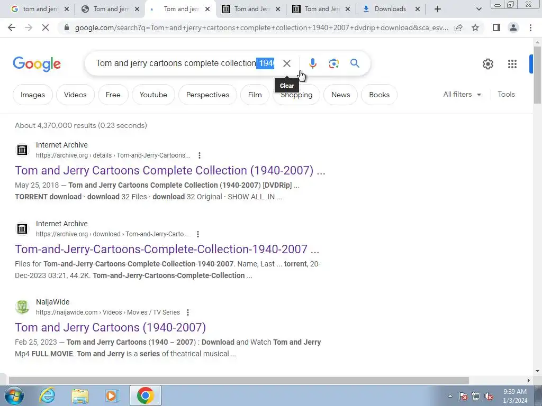This screenshot has height=406, width=542.
Task: Apply the Youtube filter chip
Action: point(153,95)
